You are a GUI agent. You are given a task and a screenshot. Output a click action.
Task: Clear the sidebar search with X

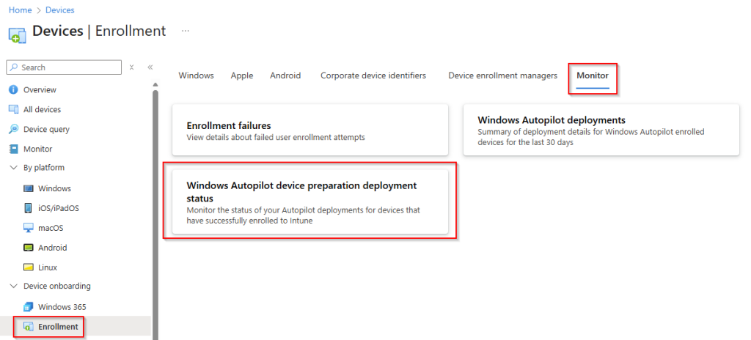click(131, 67)
